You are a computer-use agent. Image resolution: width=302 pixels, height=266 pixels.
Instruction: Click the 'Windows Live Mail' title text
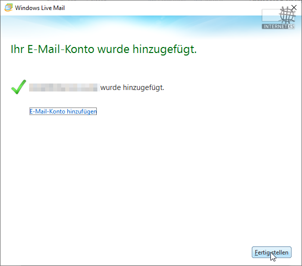40,8
